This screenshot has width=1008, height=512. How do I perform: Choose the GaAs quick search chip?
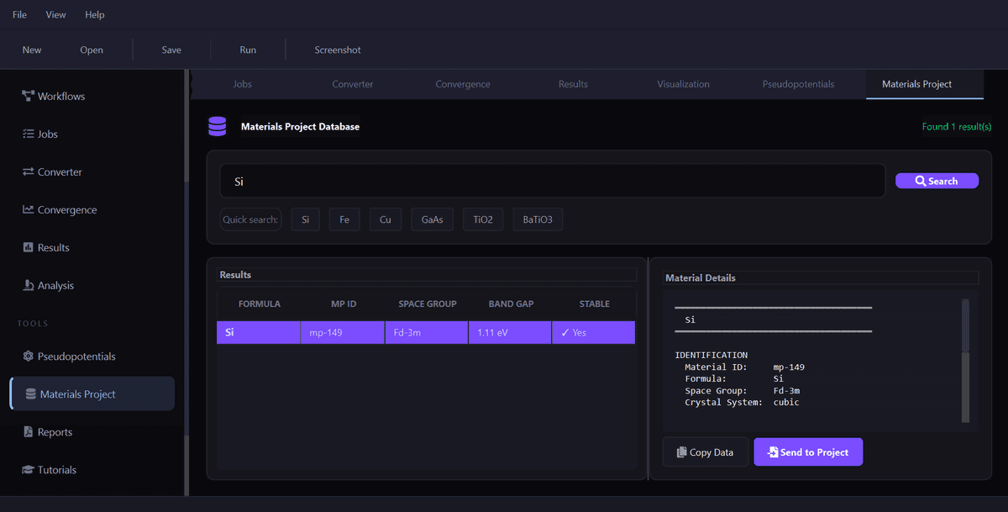[x=432, y=219]
